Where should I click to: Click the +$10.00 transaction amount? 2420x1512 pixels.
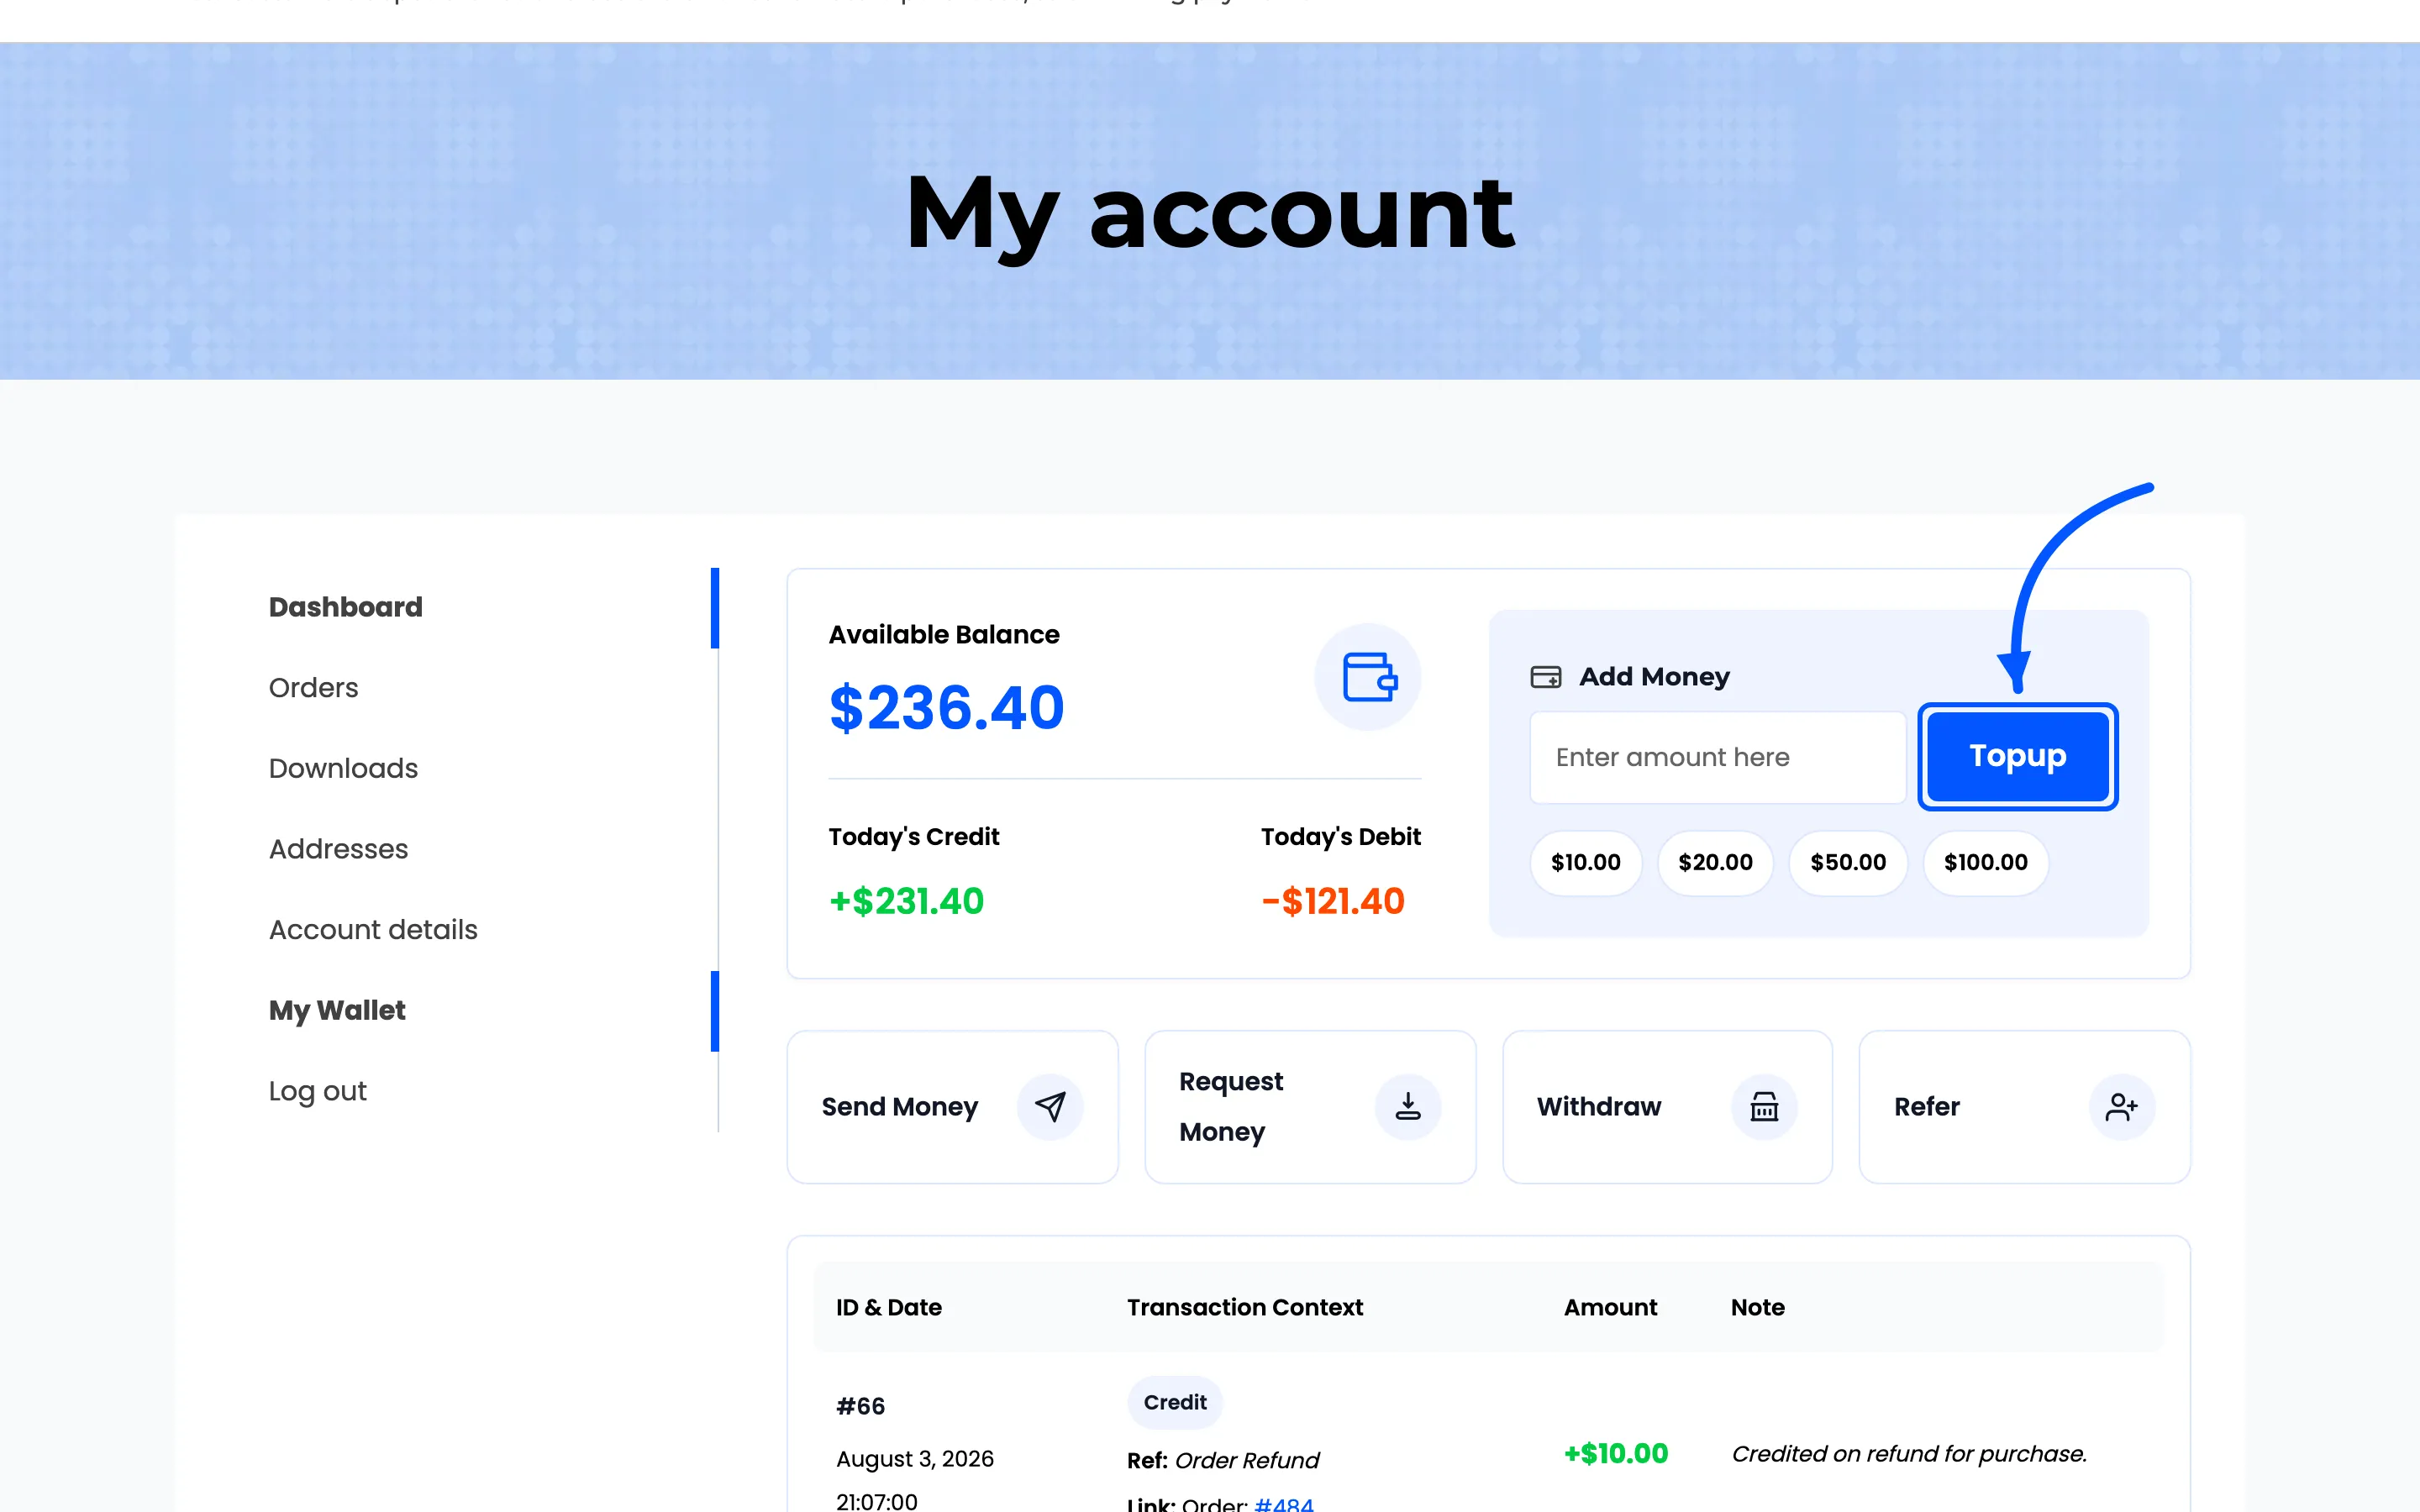(1616, 1453)
